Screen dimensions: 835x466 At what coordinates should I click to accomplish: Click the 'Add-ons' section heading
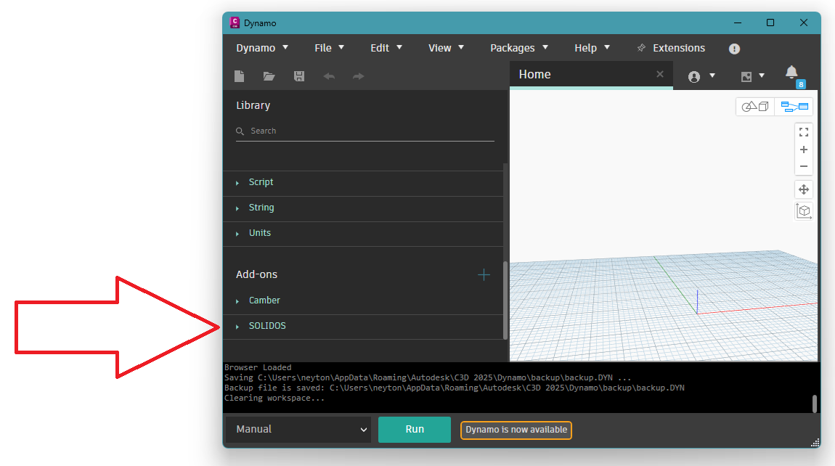click(x=257, y=274)
